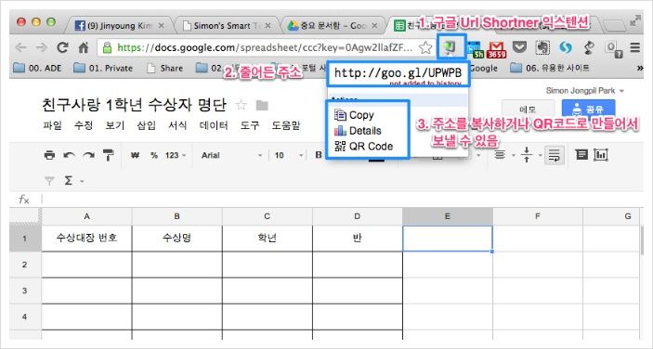Open the folder icon beside the title
This screenshot has width=653, height=349.
262,106
